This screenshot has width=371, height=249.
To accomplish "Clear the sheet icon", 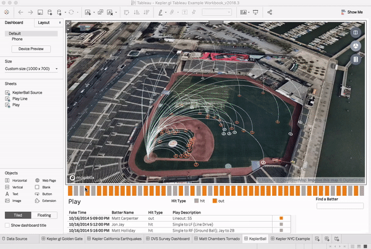I will pyautogui.click(x=110, y=12).
